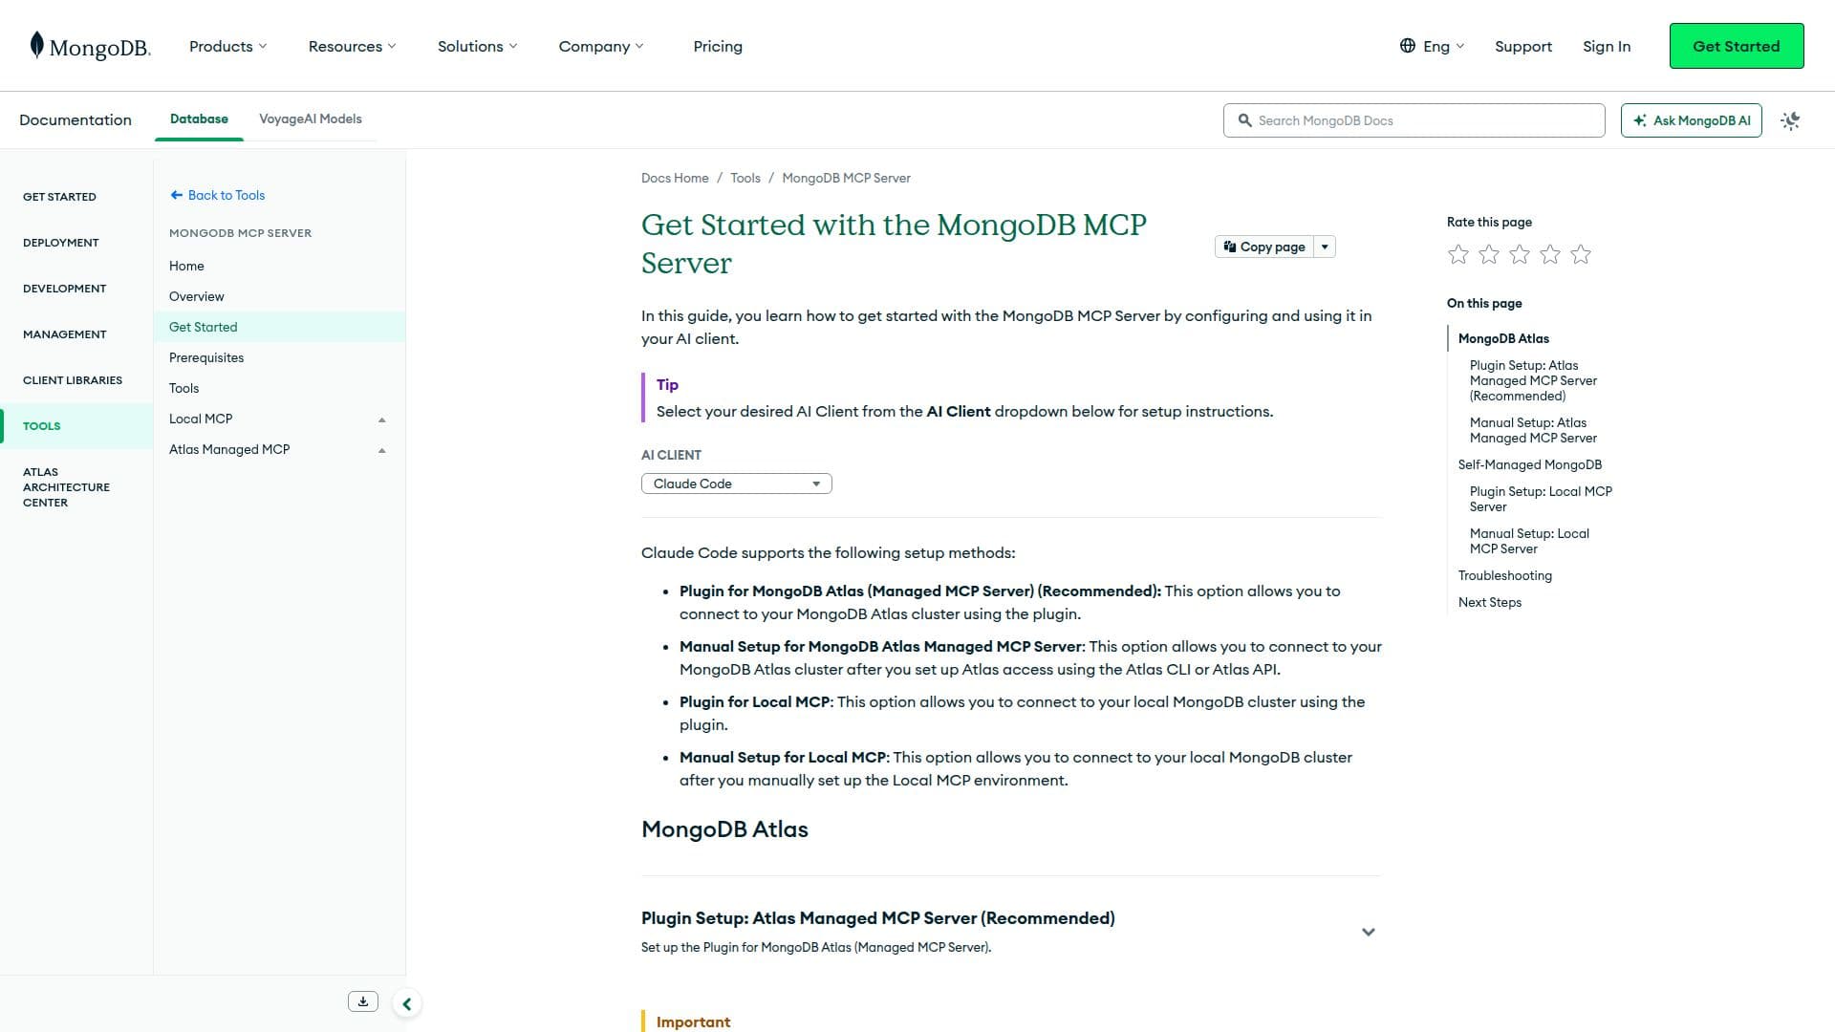Jump to Next Steps section
The height and width of the screenshot is (1032, 1835).
click(1490, 602)
